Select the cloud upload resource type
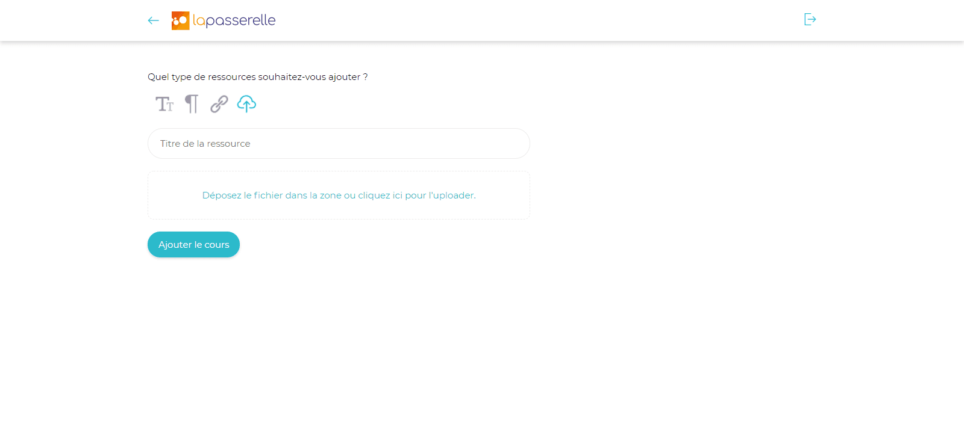 click(x=246, y=104)
